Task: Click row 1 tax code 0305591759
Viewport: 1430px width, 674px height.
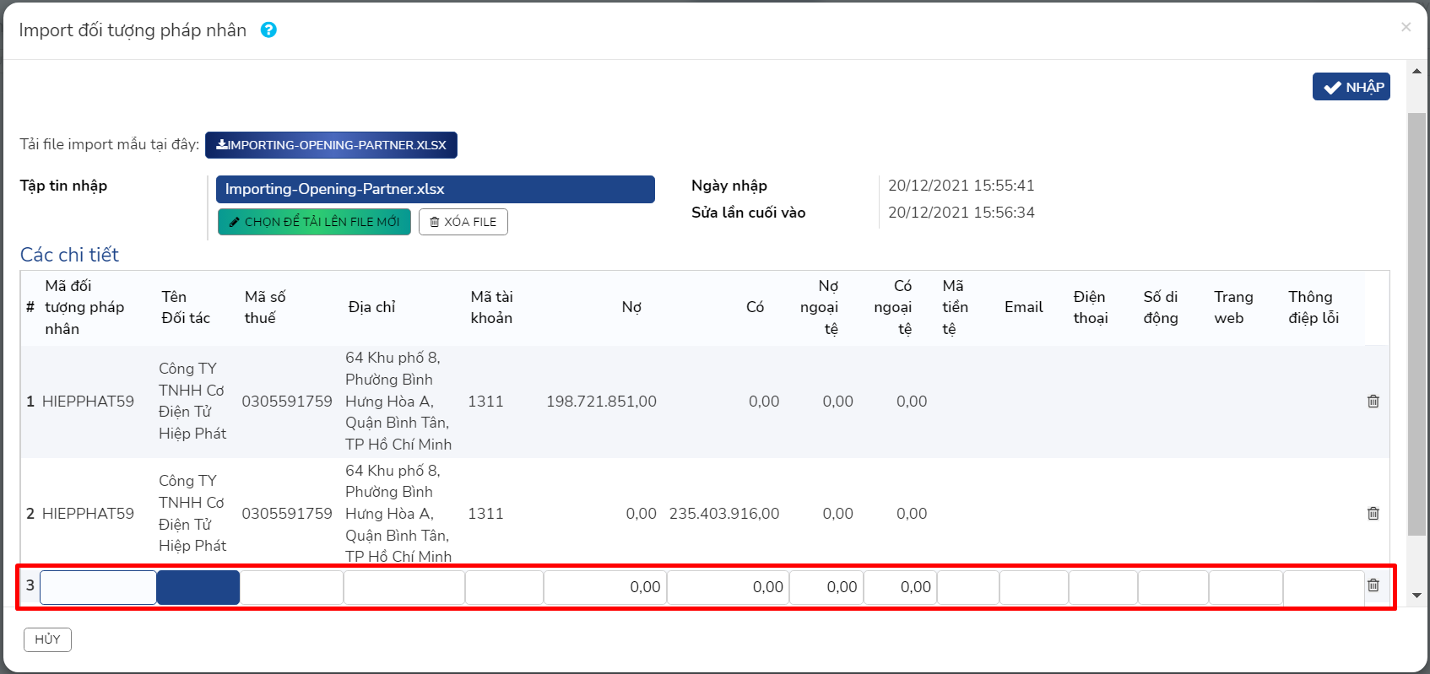Action: (x=287, y=402)
